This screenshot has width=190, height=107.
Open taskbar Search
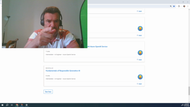click(7, 105)
